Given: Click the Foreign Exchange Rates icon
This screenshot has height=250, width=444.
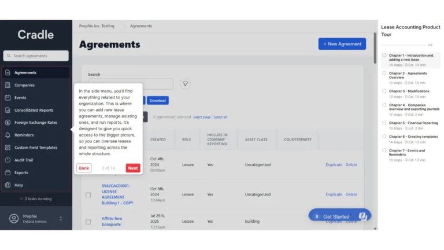Looking at the screenshot, I should (8, 123).
